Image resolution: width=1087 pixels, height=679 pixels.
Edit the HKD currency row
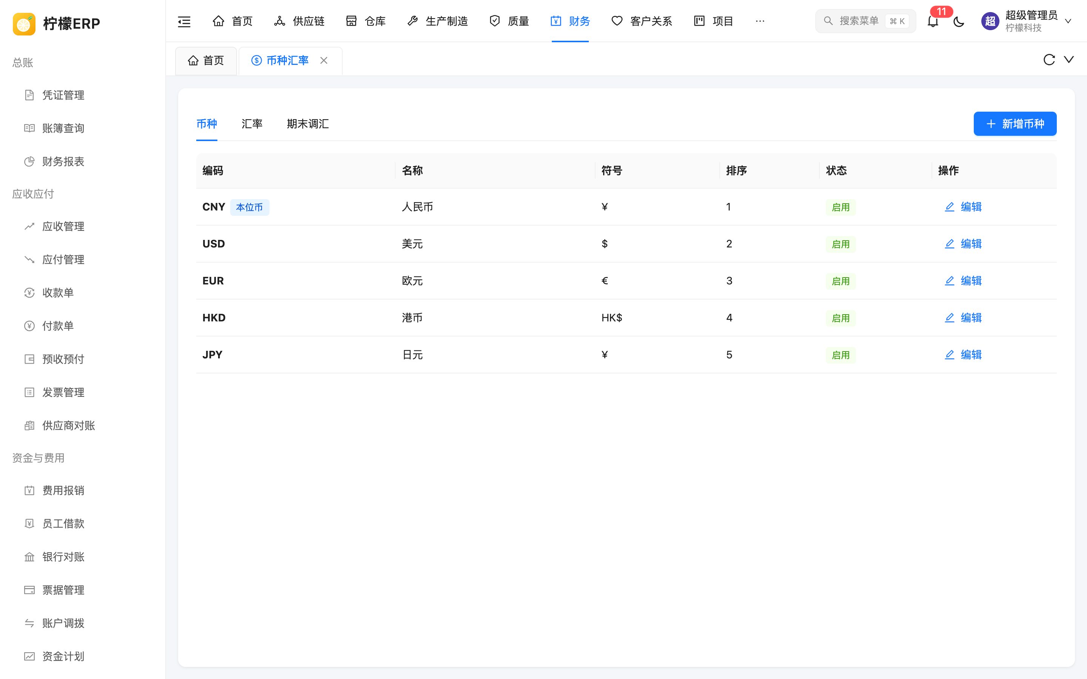[964, 318]
